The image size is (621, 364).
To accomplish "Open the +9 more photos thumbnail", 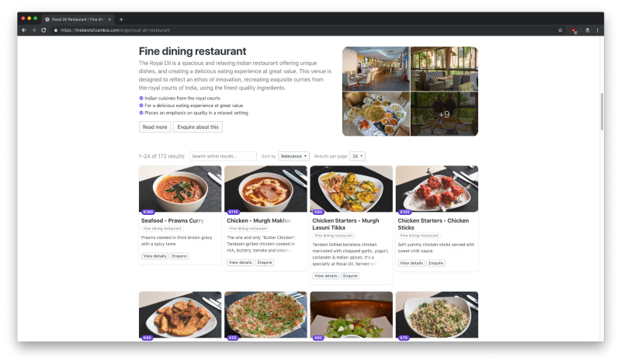I will click(444, 114).
